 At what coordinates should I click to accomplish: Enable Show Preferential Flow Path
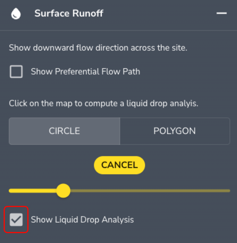click(16, 72)
